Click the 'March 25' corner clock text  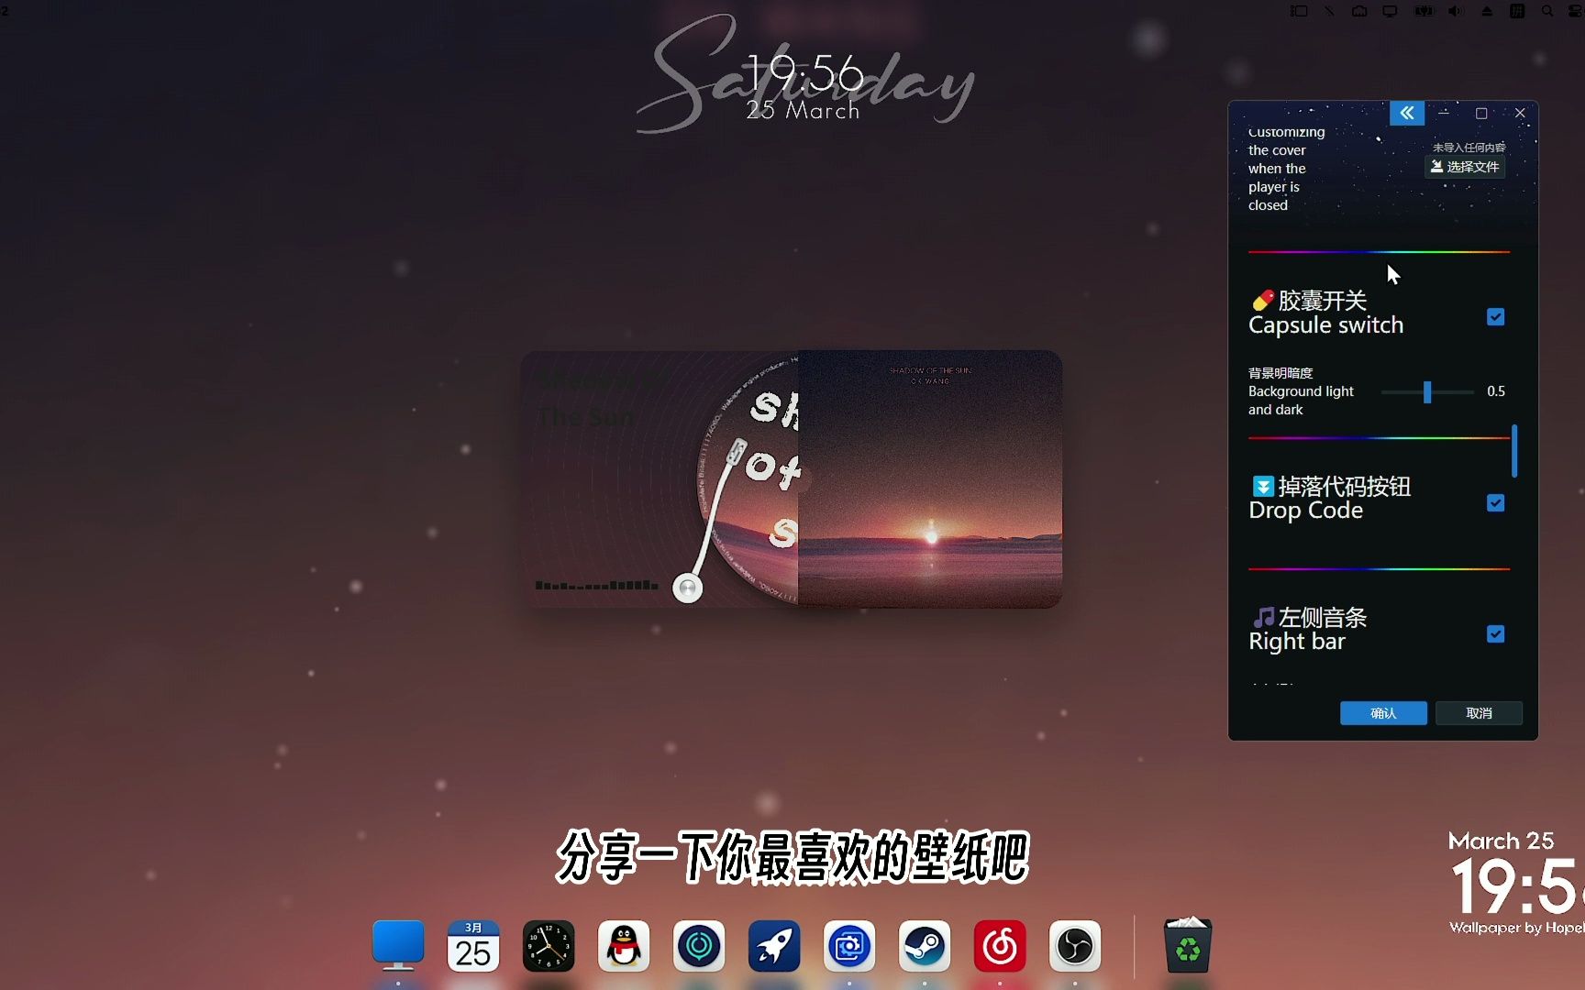[1501, 841]
